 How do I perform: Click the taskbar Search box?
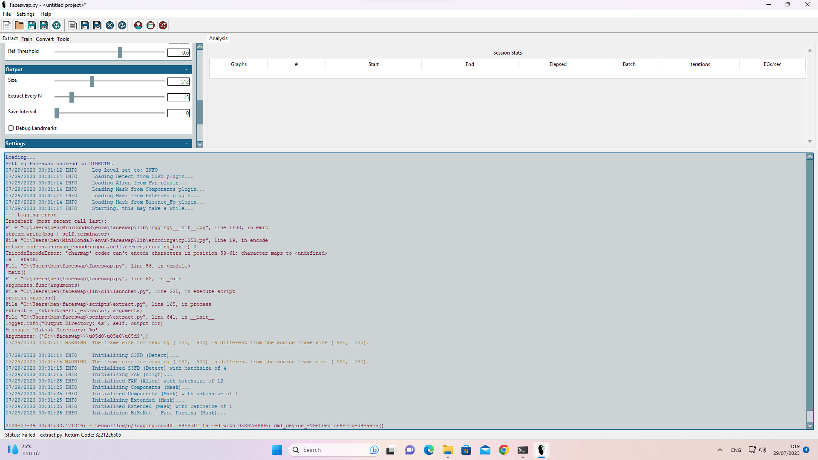pyautogui.click(x=334, y=450)
